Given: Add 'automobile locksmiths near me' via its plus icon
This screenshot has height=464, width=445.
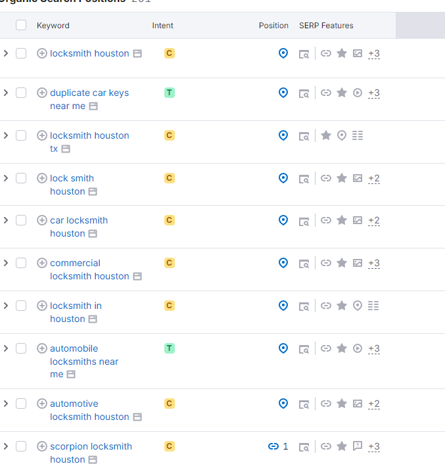Looking at the screenshot, I should coord(41,348).
